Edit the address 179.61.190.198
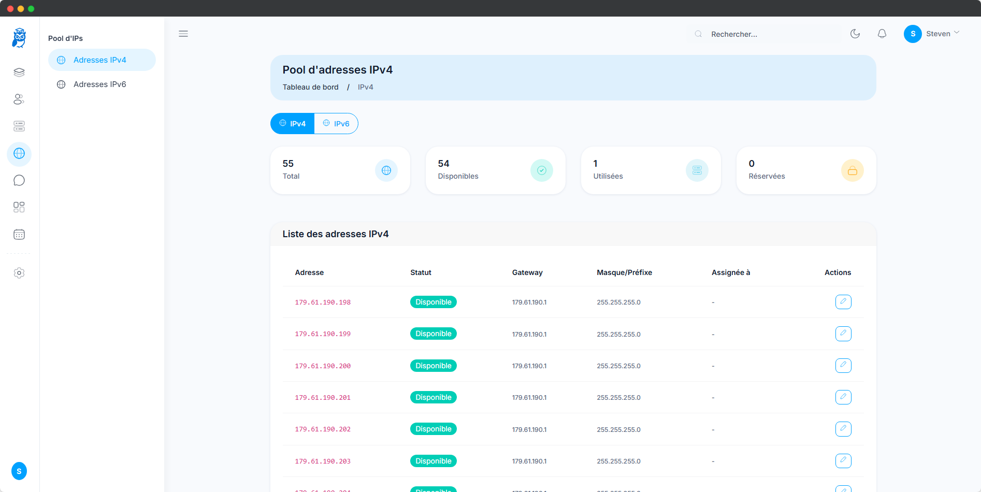The height and width of the screenshot is (492, 981). (843, 301)
